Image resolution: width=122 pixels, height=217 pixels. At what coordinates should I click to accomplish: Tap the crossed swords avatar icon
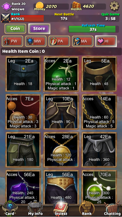click(x=5, y=18)
